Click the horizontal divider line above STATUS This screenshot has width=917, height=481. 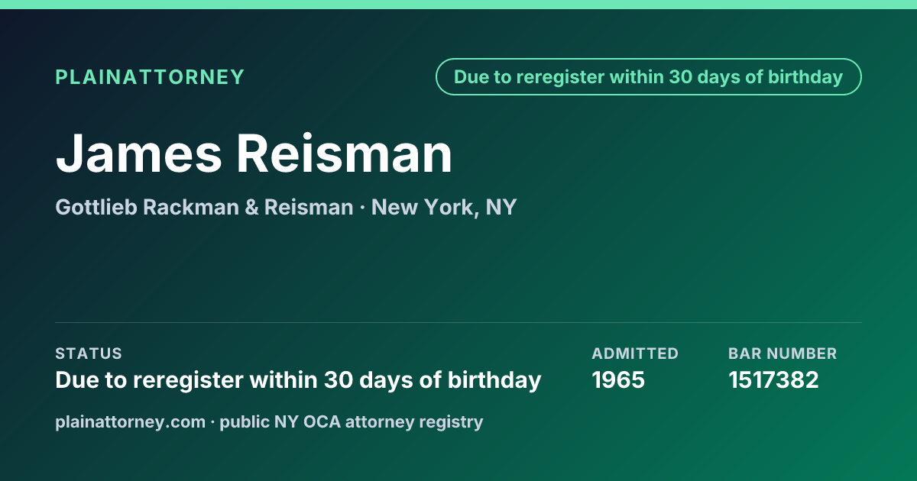click(x=458, y=322)
